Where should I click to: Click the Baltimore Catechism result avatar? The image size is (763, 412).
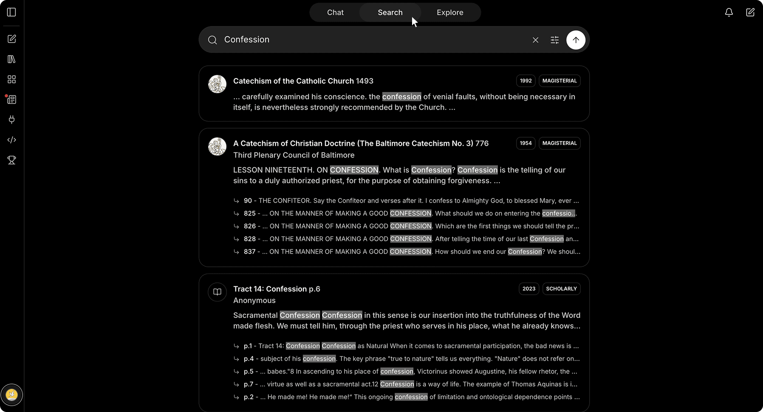[x=217, y=147]
